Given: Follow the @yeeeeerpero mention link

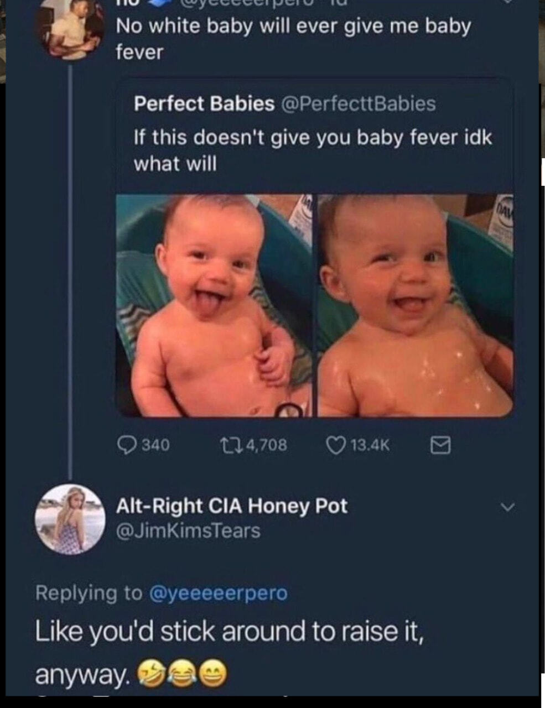Looking at the screenshot, I should pos(219,592).
